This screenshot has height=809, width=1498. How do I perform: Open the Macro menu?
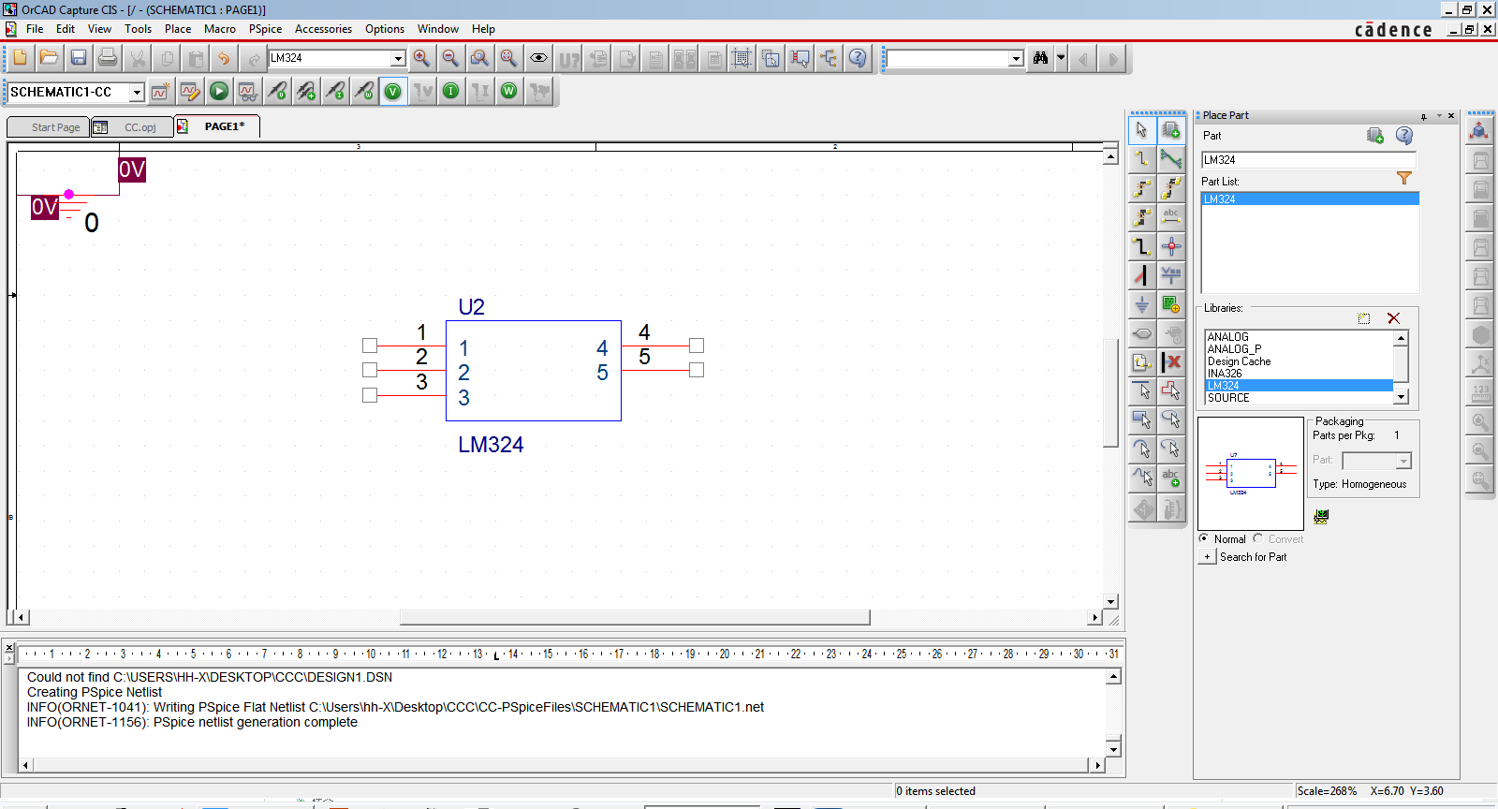tap(220, 29)
